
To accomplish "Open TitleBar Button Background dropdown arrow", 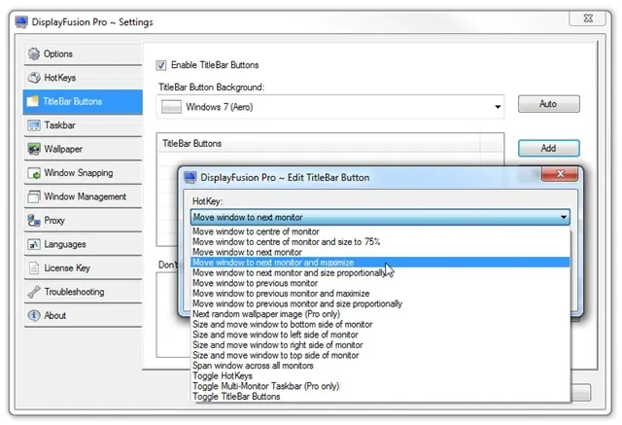I will click(x=498, y=107).
